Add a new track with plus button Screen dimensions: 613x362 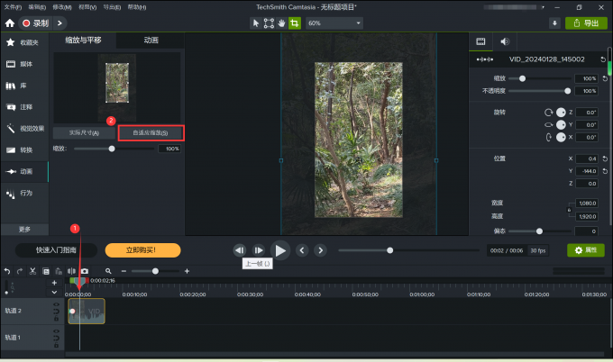(54, 283)
